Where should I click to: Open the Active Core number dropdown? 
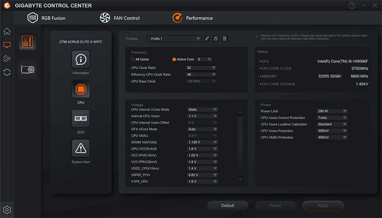(x=204, y=59)
